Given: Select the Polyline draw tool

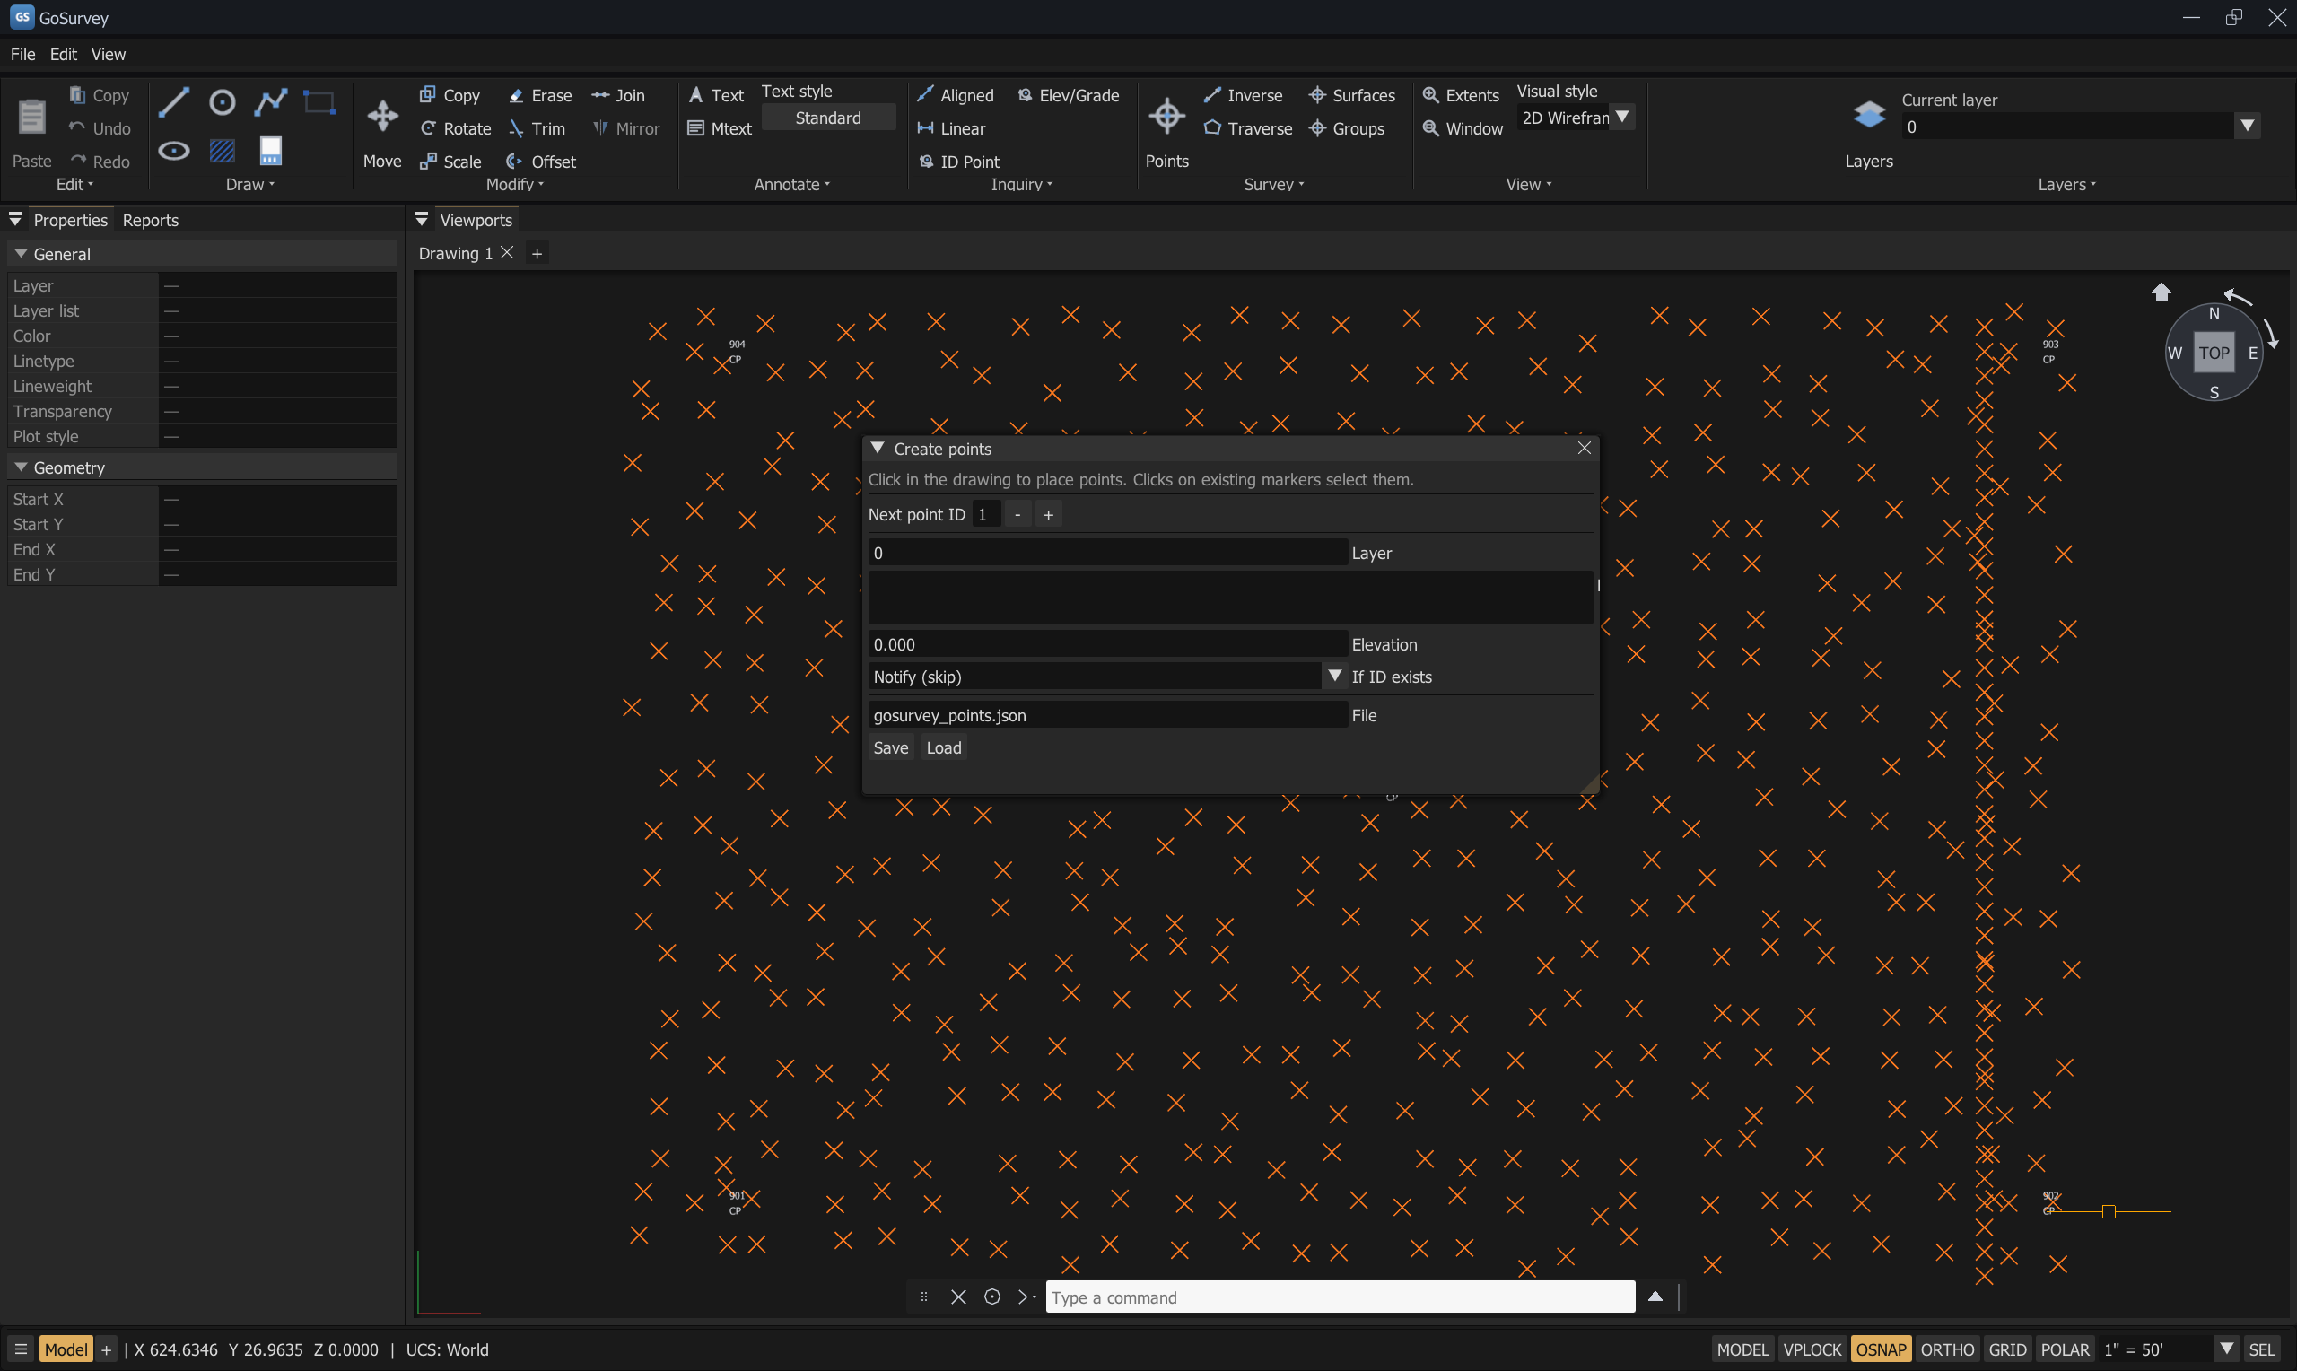Looking at the screenshot, I should point(271,101).
